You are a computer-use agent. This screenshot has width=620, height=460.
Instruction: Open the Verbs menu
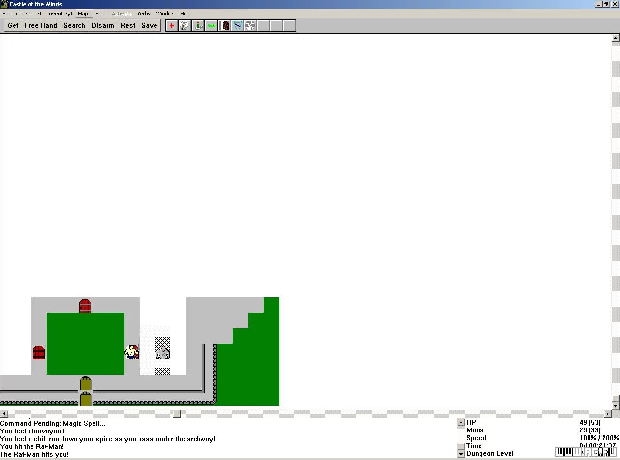point(144,14)
